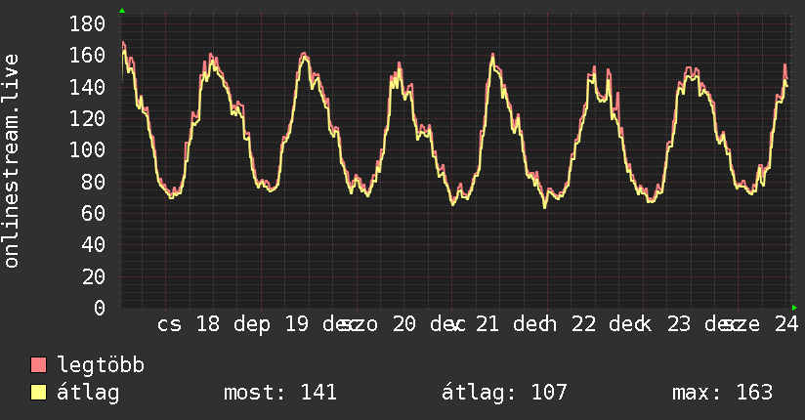This screenshot has width=805, height=420.
Task: Click the green arrow ending the x-axis
Action: coord(794,308)
